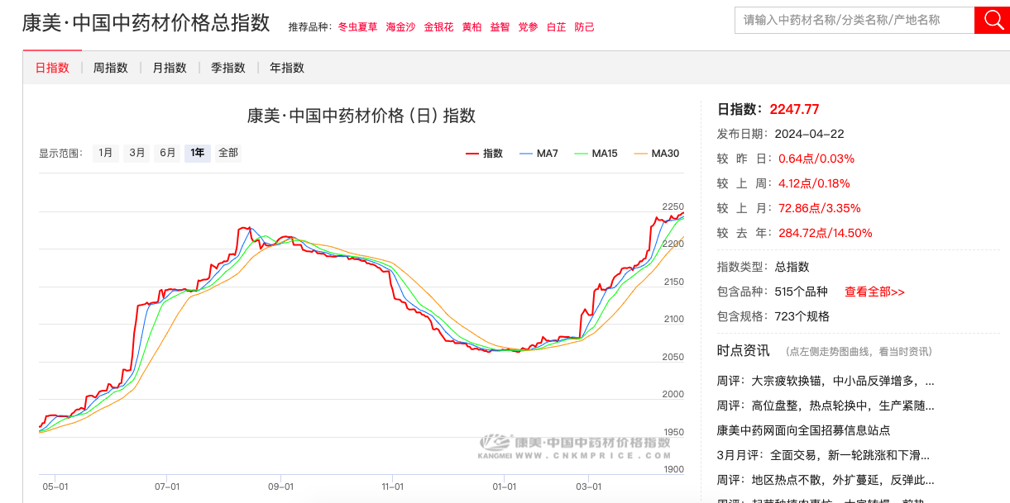Click the daily index value 2247.77
Screen dimensions: 1010x503
click(794, 109)
